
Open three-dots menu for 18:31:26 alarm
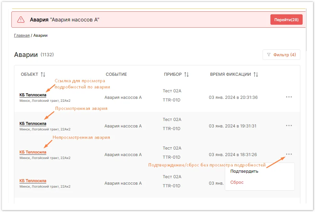tap(289, 154)
